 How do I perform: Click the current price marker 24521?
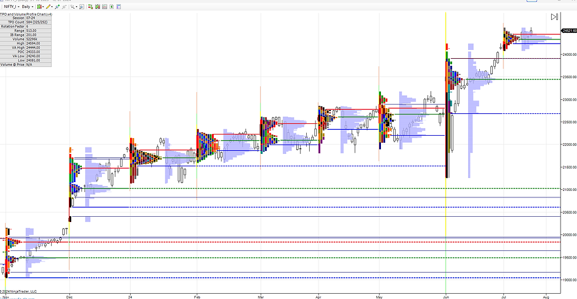(569, 31)
